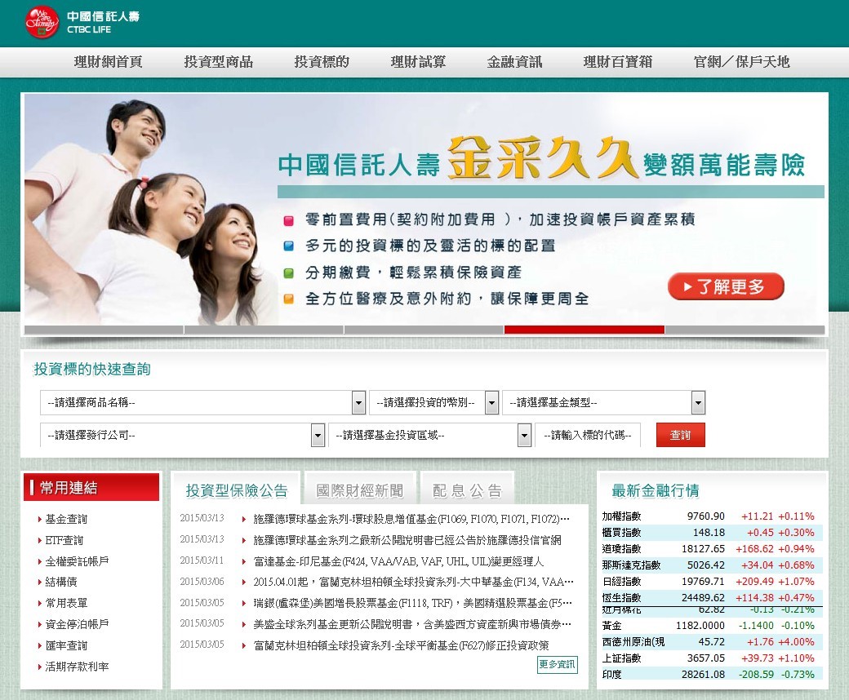
Task: Click 恆生指數 market row
Action: (x=712, y=597)
